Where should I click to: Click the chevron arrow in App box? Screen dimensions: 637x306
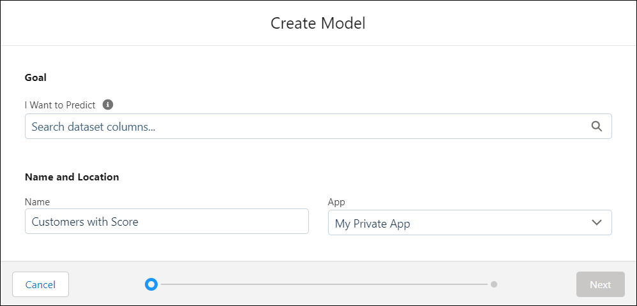click(x=596, y=222)
